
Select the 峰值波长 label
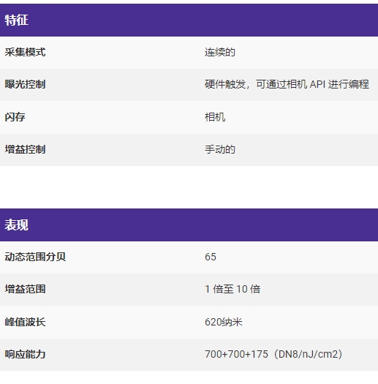point(25,322)
